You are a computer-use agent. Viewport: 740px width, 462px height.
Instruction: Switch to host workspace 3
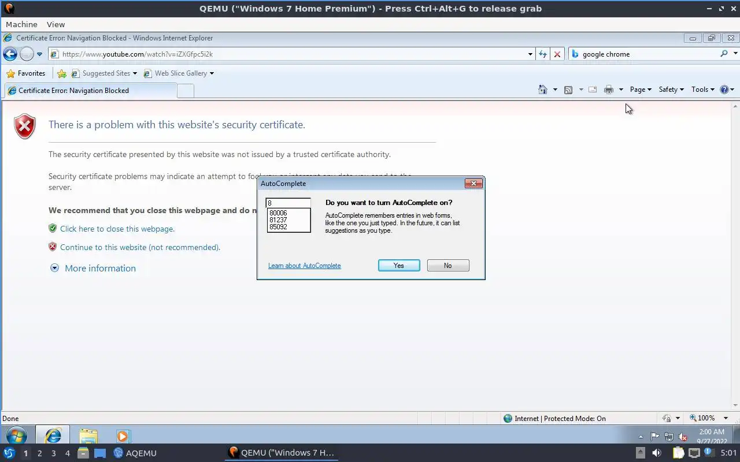tap(54, 453)
